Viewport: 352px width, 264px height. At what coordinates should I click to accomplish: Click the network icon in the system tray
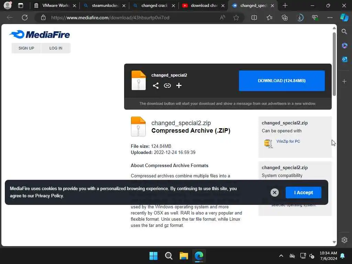(x=303, y=256)
